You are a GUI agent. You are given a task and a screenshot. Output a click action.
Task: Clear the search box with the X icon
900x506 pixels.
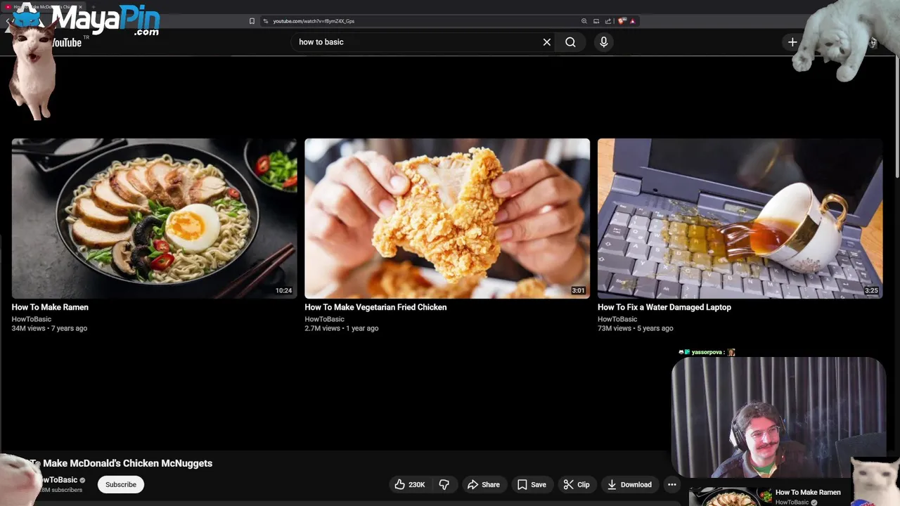coord(546,42)
